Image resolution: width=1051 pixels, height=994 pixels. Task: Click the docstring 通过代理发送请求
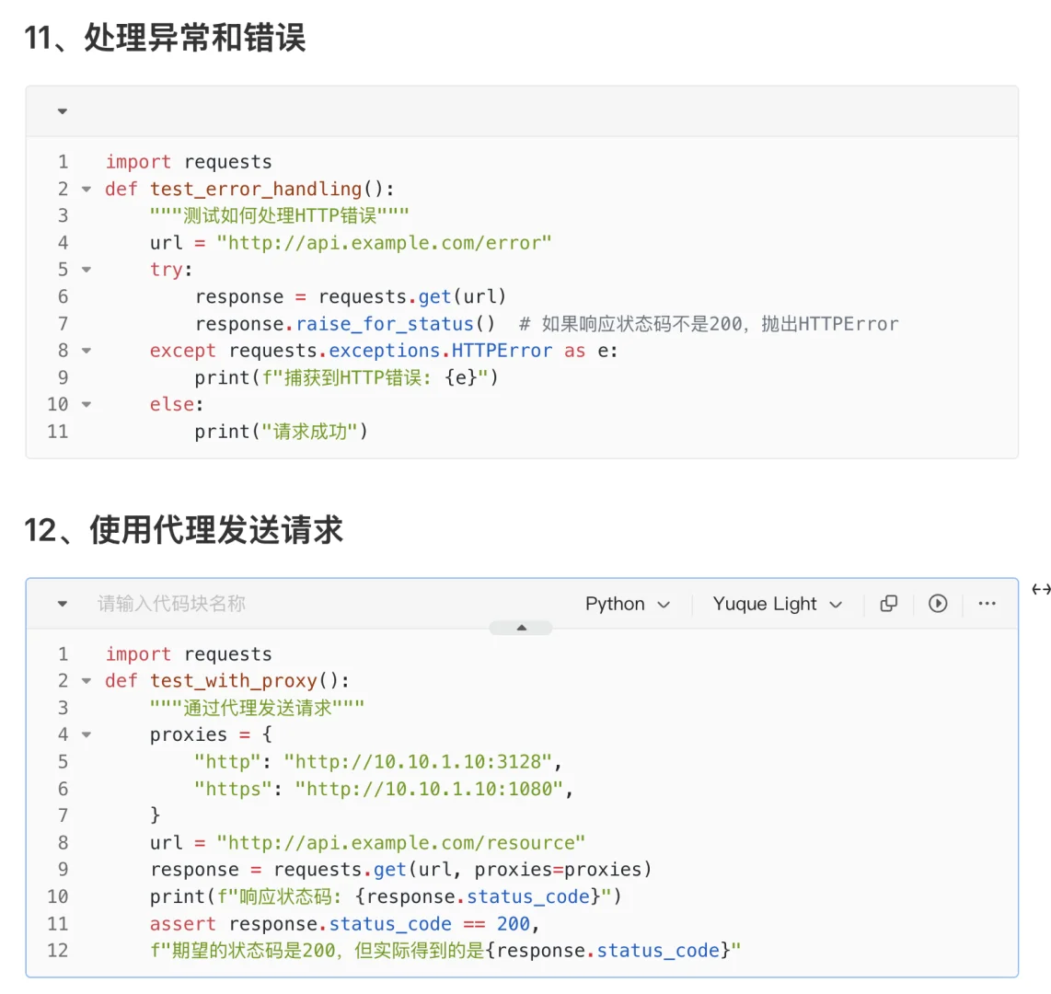tap(257, 708)
